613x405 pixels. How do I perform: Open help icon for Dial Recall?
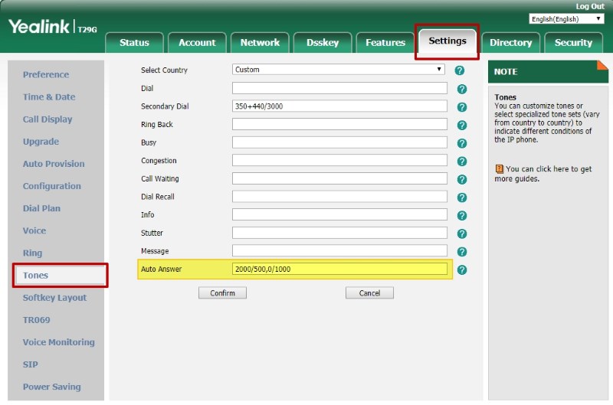462,198
